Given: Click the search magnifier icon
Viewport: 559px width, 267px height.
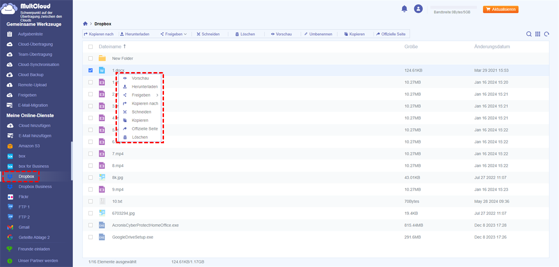Looking at the screenshot, I should tap(529, 34).
